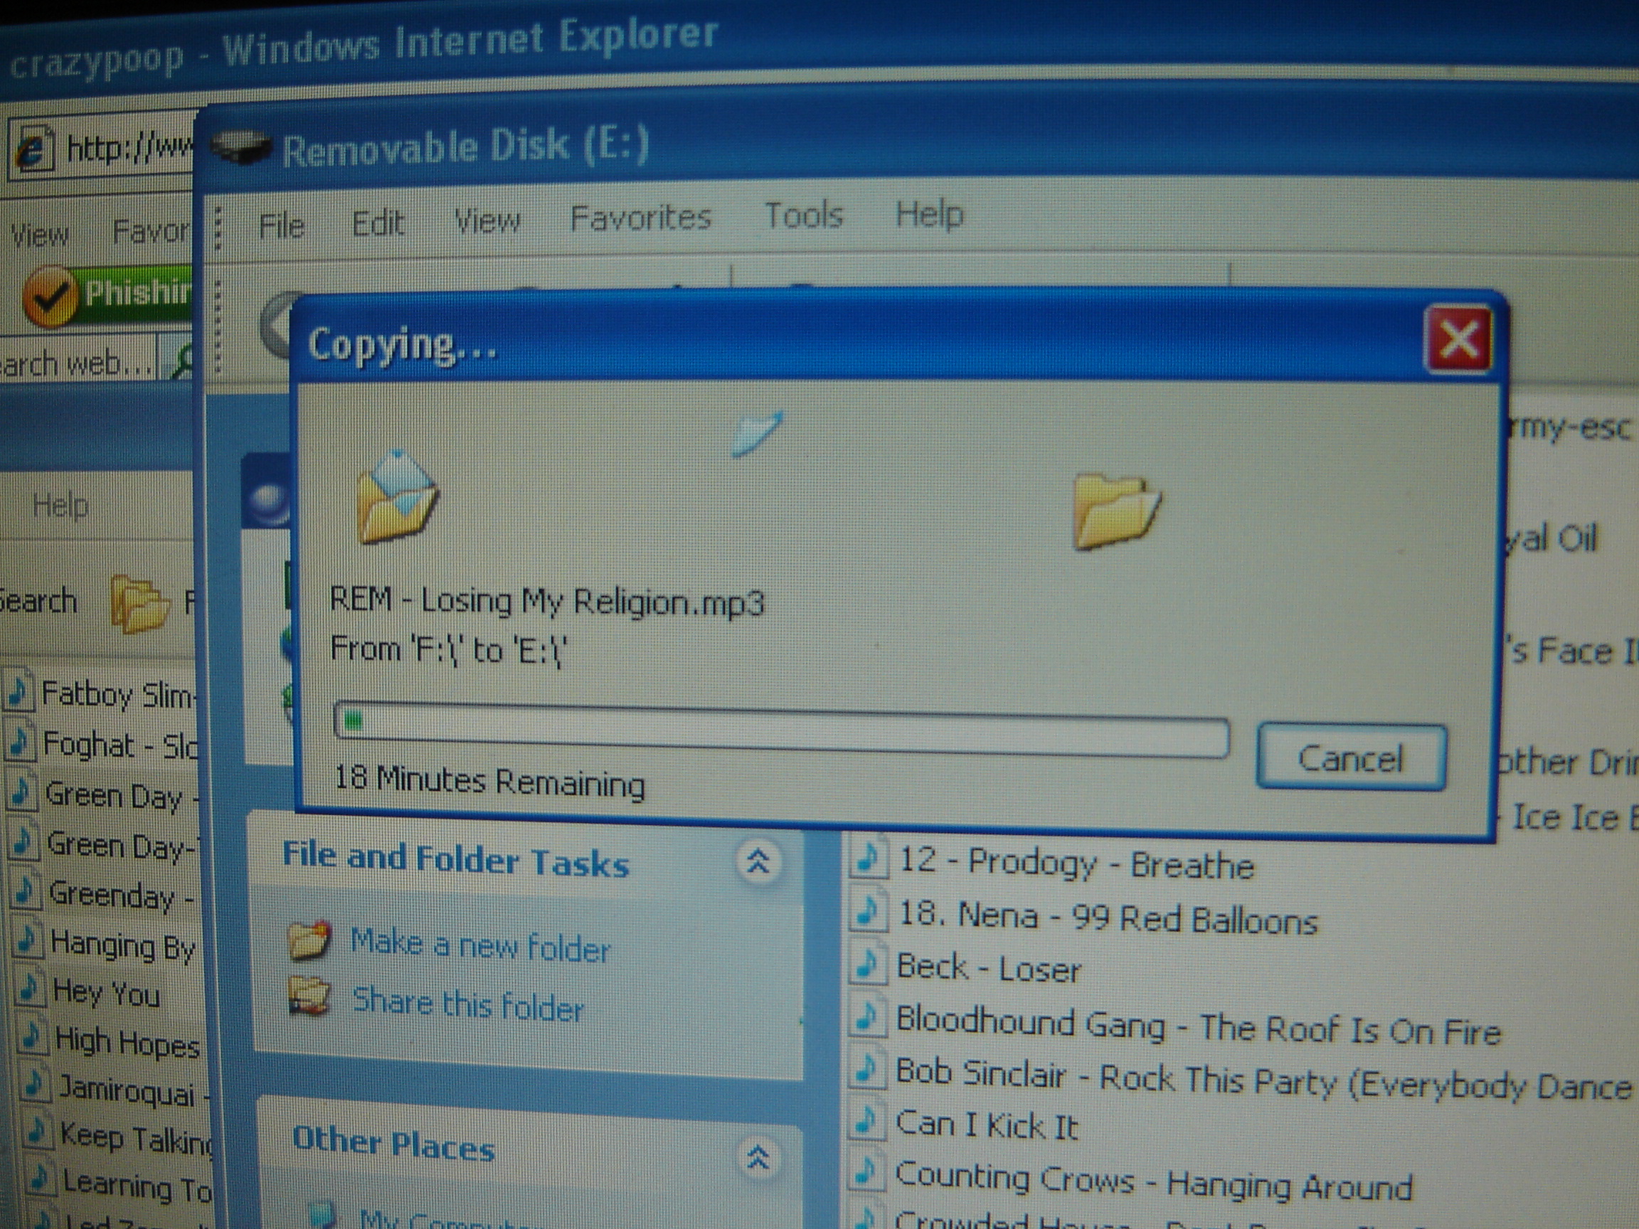Click Share this folder link
This screenshot has width=1639, height=1229.
(x=467, y=1004)
